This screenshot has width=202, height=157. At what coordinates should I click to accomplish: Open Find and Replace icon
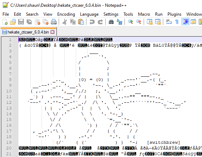coord(119,22)
